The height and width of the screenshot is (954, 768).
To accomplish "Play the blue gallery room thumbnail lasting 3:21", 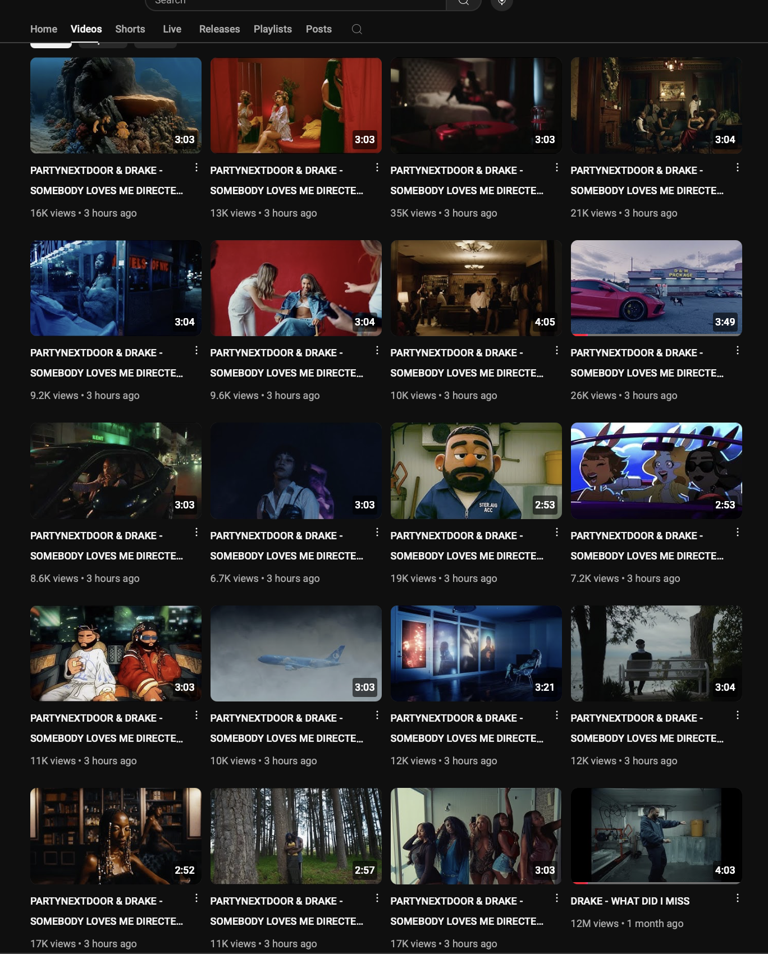I will [476, 653].
